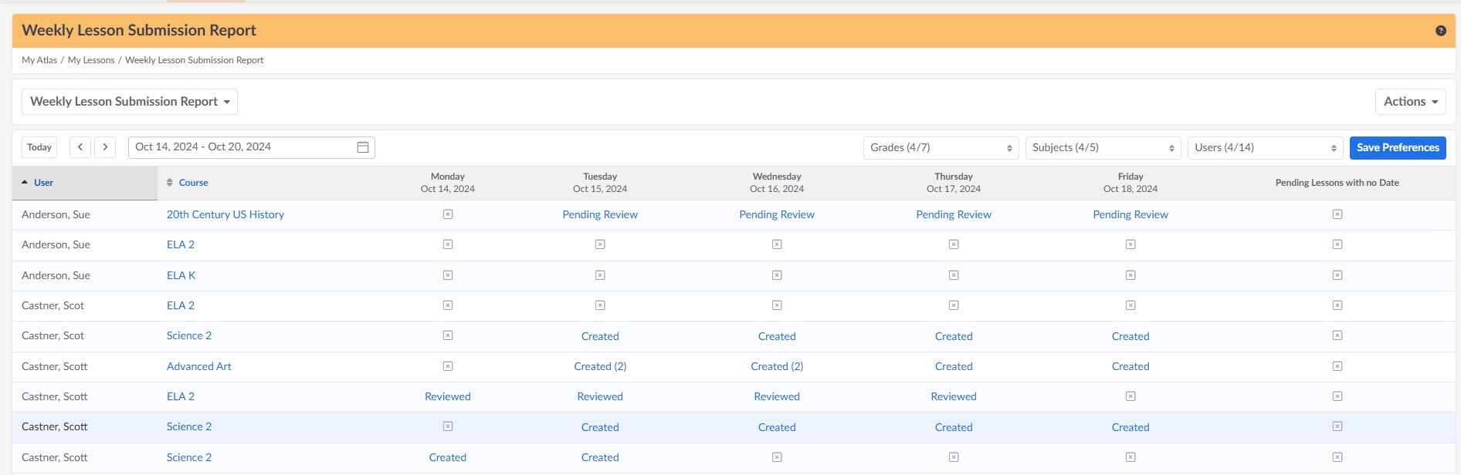Screen dimensions: 1461x475
Task: Click Weekly Lesson Submission Report breadcrumb text
Action: [x=195, y=60]
